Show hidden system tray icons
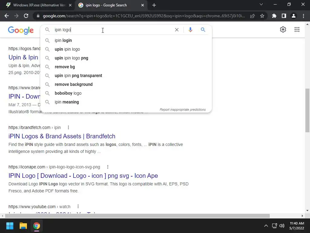The width and height of the screenshot is (310, 233). tap(266, 226)
